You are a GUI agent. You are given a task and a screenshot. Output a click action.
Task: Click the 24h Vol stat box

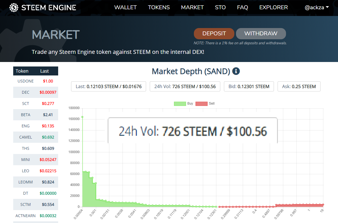pyautogui.click(x=185, y=86)
